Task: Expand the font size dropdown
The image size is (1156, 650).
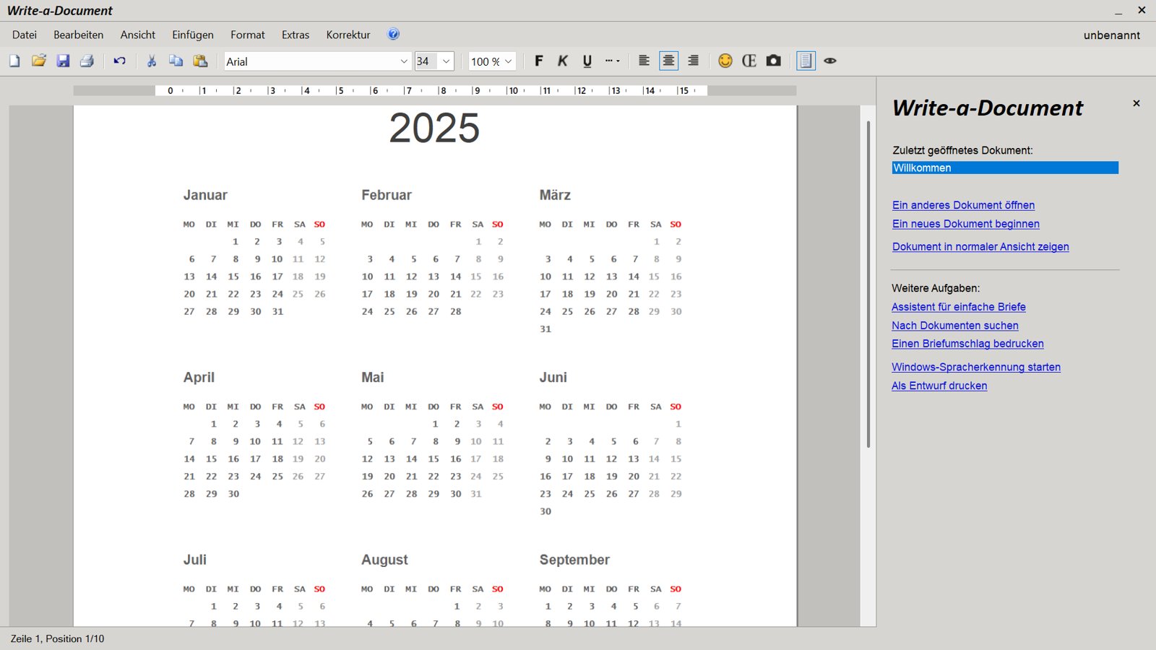Action: click(446, 62)
